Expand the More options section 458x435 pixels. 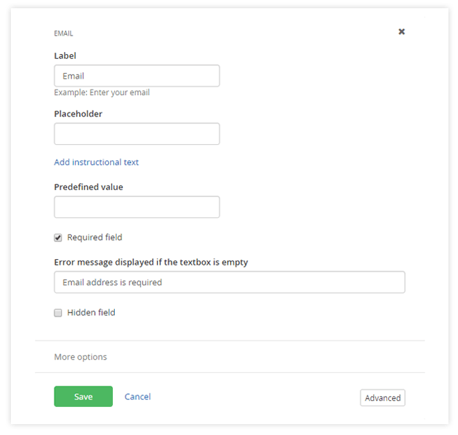click(x=81, y=357)
